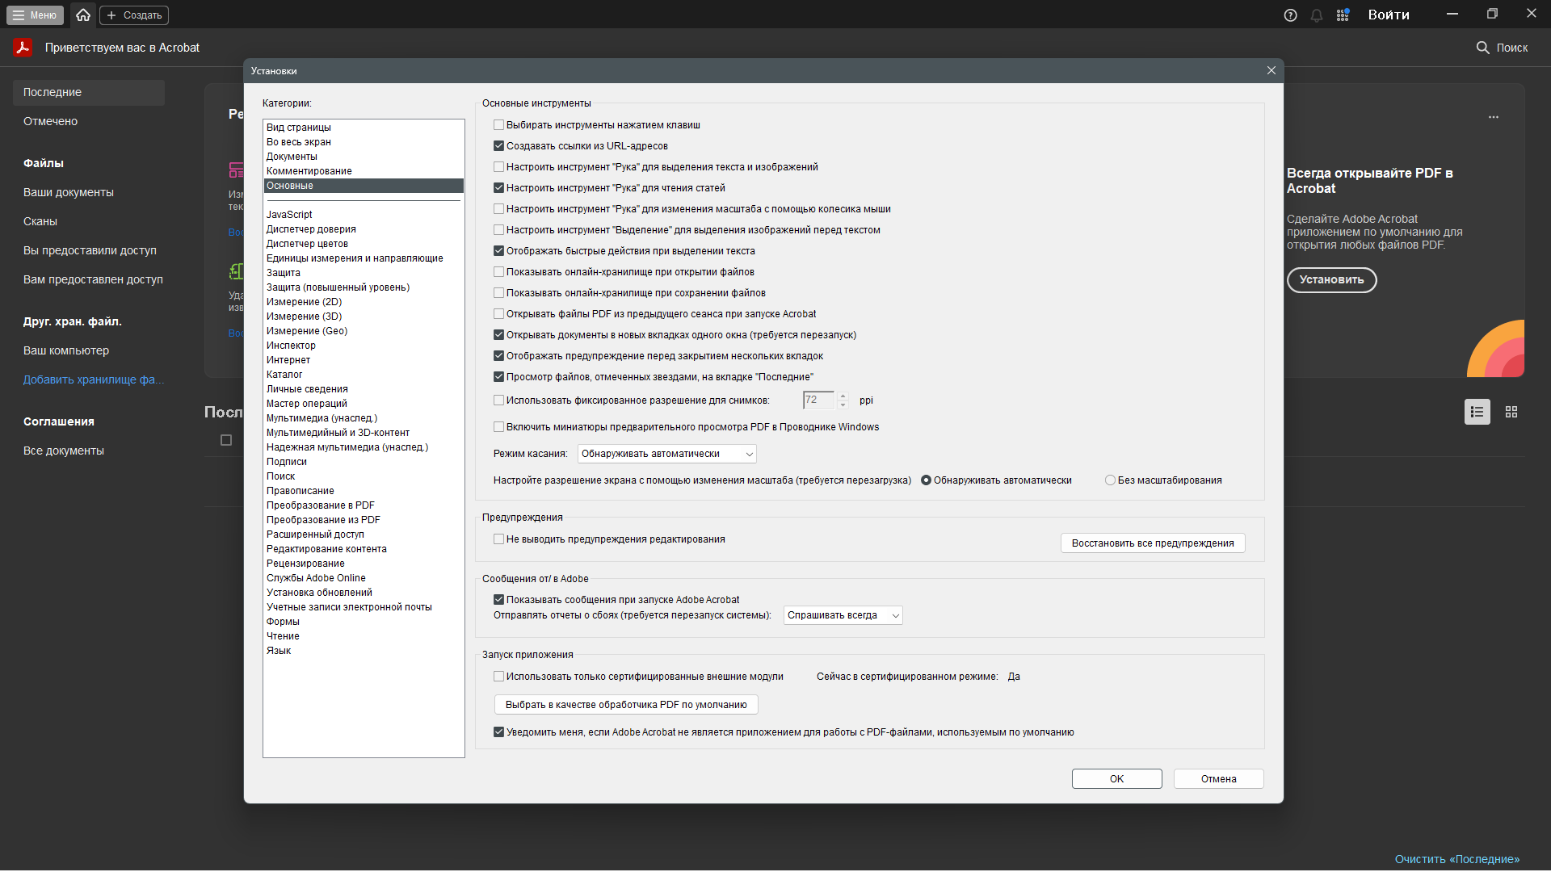Uncheck 'Показывать сообщения при запуске Adobe Acrobat'
The image size is (1551, 872).
(x=498, y=600)
